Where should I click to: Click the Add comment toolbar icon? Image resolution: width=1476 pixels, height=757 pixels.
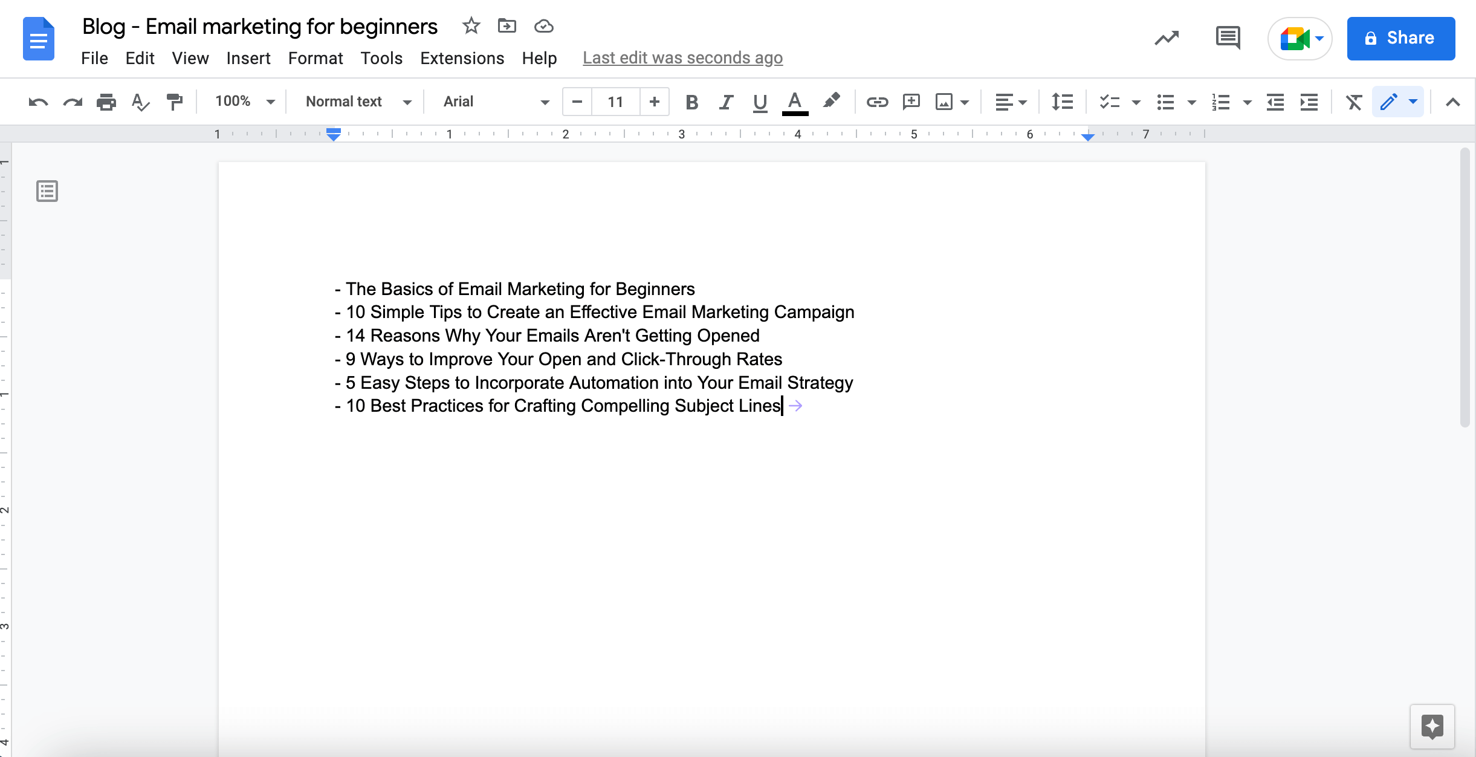(x=910, y=102)
